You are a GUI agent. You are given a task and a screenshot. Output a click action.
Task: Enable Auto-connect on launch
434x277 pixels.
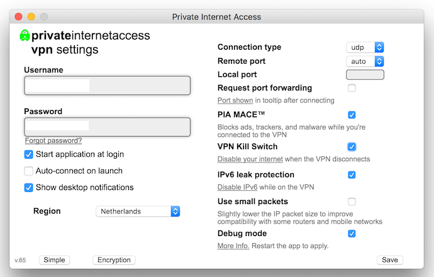[x=28, y=171]
